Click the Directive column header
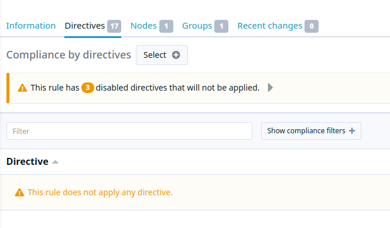The width and height of the screenshot is (390, 228). click(x=28, y=162)
